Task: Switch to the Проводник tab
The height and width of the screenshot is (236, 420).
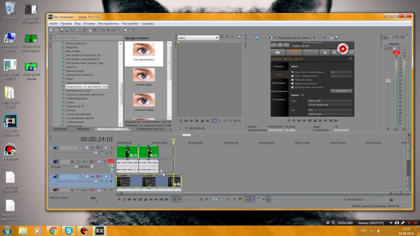Action: [x=60, y=129]
